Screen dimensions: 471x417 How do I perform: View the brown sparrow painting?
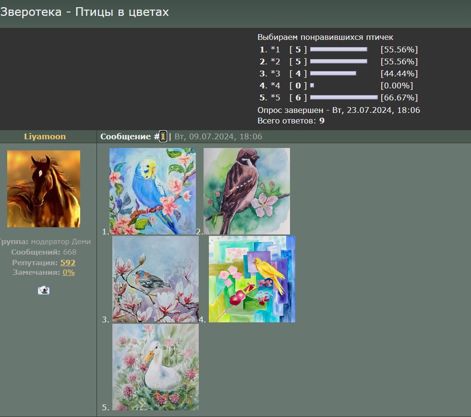[247, 191]
